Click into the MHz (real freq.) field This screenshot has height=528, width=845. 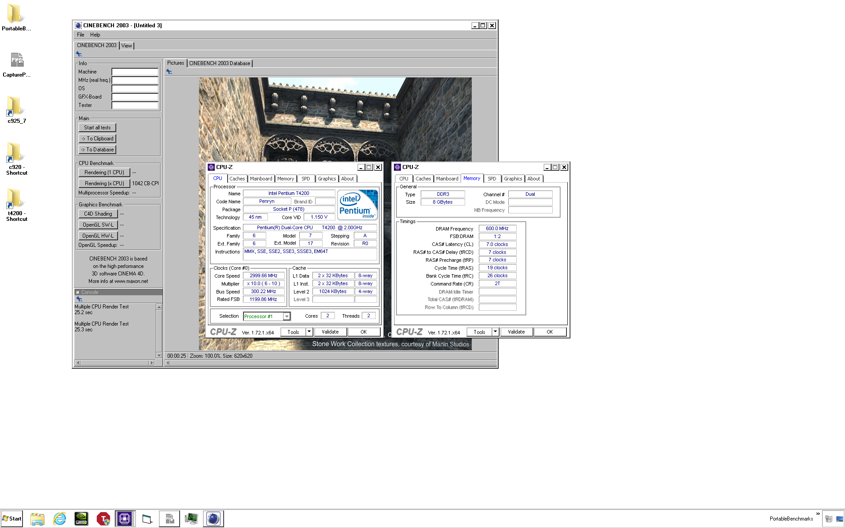point(135,80)
